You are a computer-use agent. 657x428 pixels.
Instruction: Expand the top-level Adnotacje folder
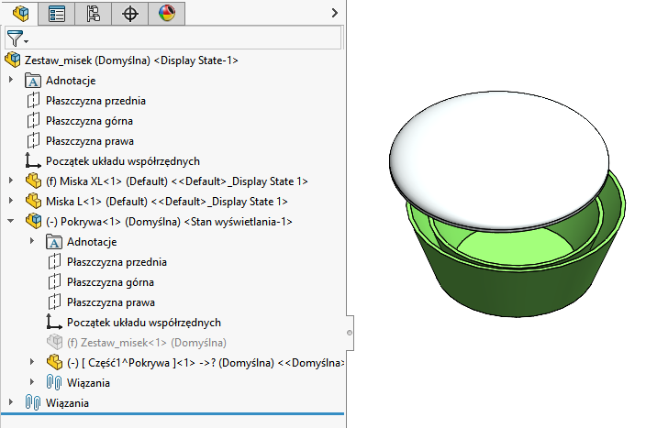coord(11,81)
